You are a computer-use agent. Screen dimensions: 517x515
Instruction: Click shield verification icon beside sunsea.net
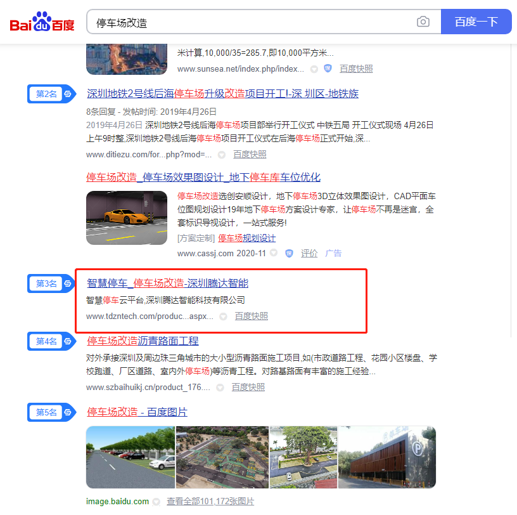coord(328,68)
